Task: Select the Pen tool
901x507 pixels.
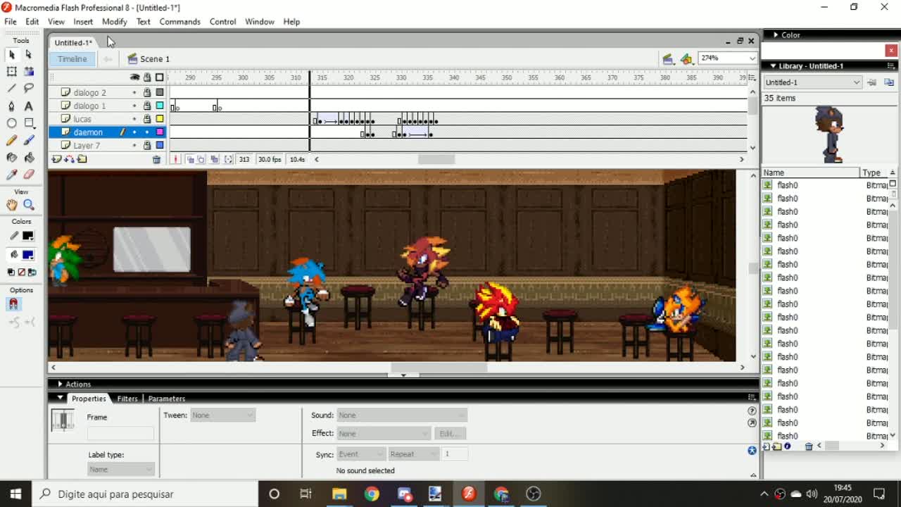Action: pyautogui.click(x=11, y=106)
